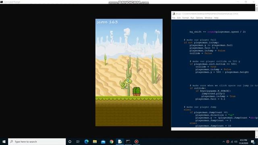Open Task View on the taskbar
The image size is (258, 145).
point(78,141)
